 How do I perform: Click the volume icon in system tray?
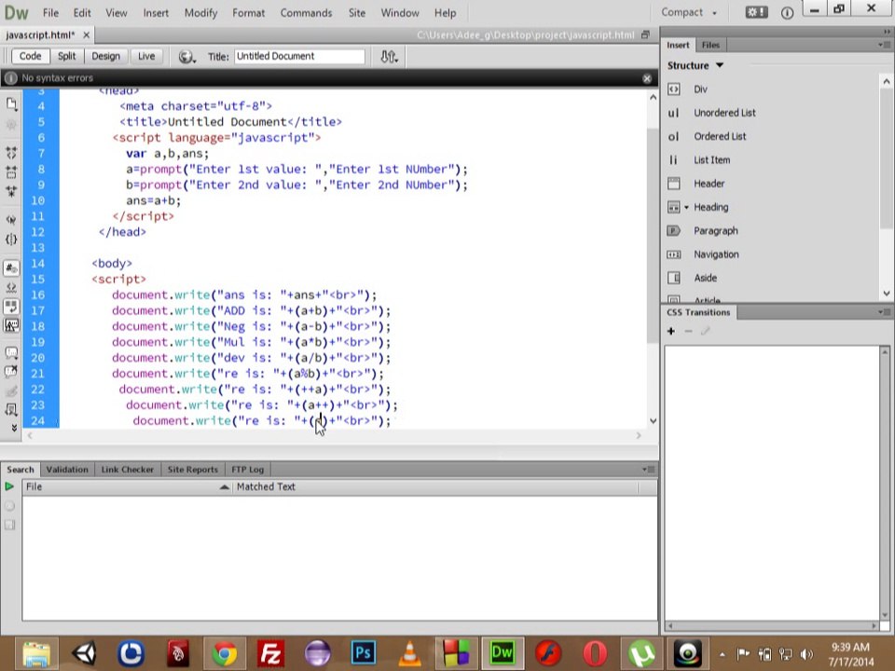point(806,654)
